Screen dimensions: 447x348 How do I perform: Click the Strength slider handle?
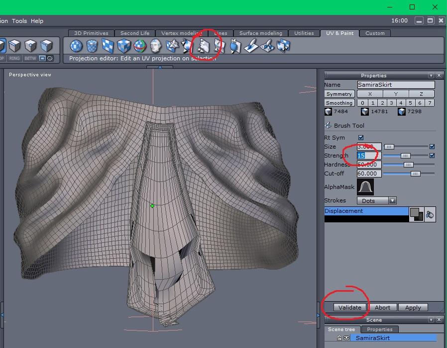tap(405, 156)
